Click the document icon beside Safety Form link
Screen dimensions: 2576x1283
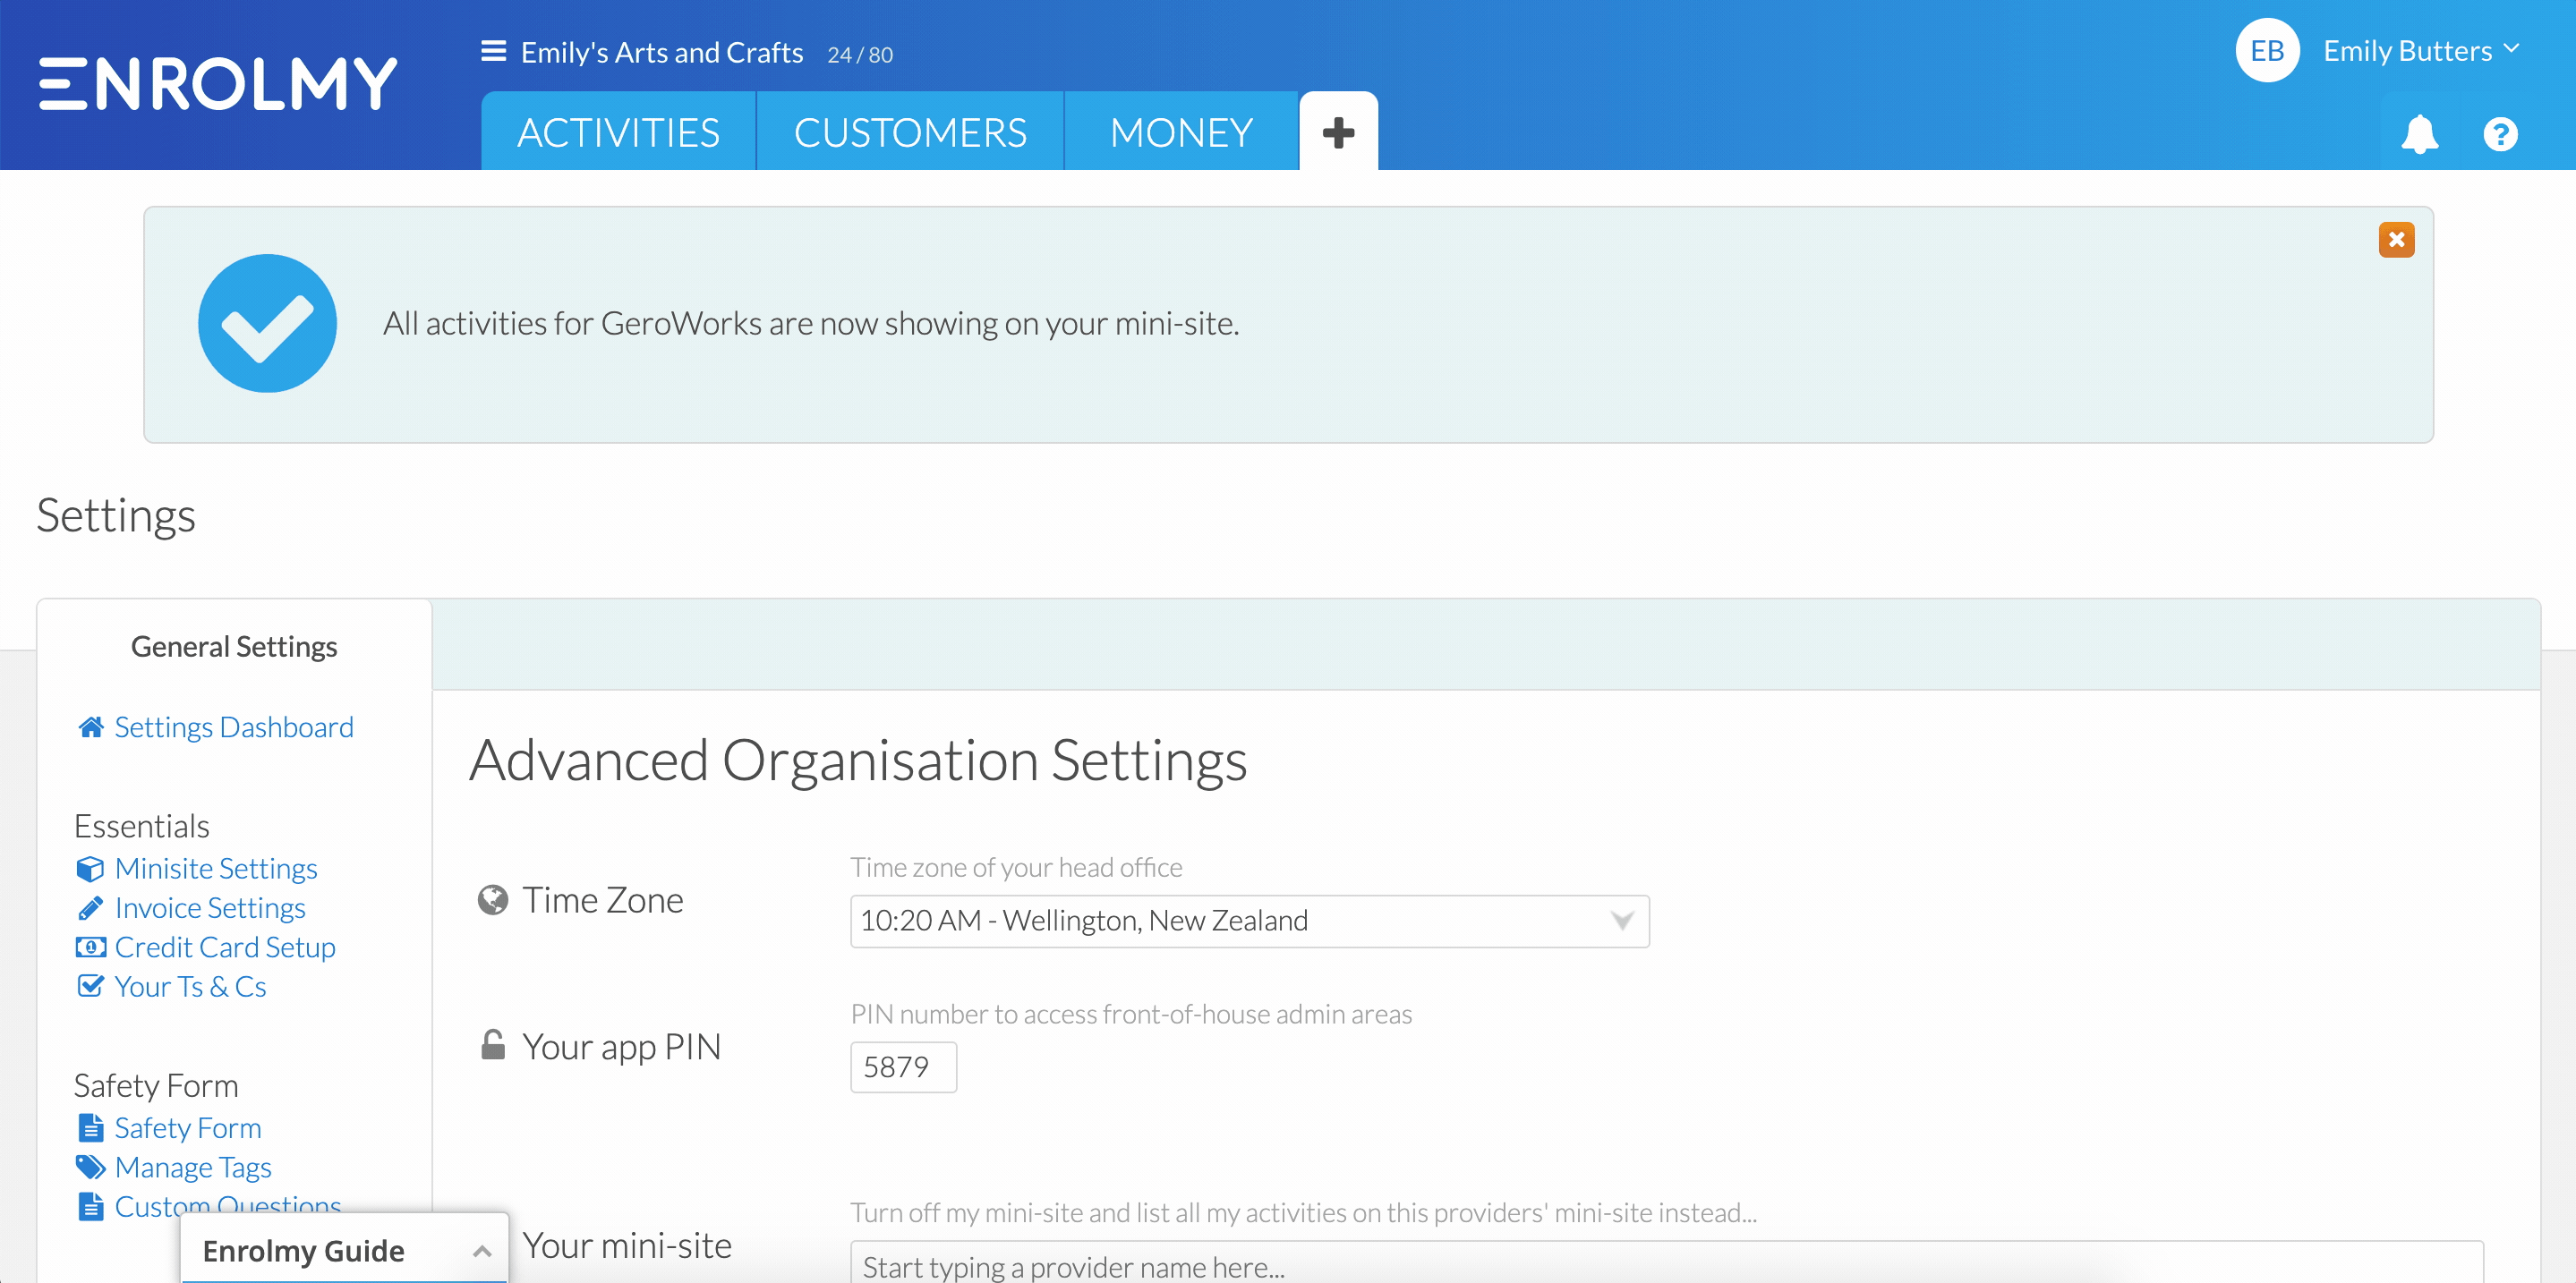[x=90, y=1128]
